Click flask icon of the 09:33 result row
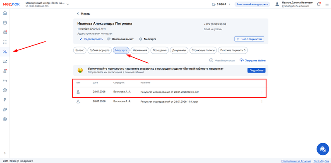The image size is (331, 163). pyautogui.click(x=78, y=92)
